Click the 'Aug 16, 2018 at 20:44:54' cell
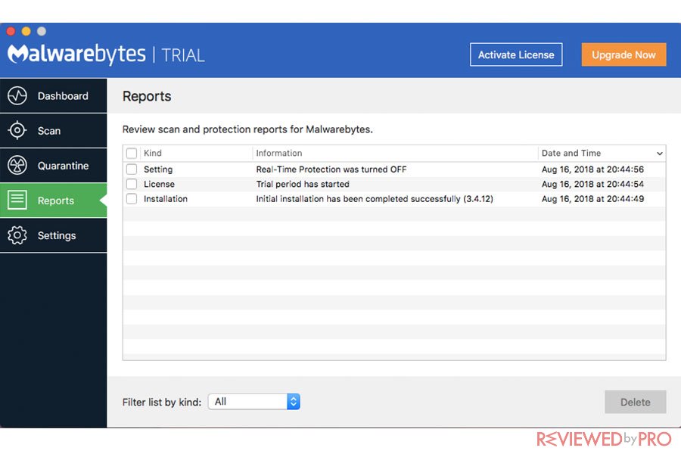681x454 pixels. [x=592, y=184]
